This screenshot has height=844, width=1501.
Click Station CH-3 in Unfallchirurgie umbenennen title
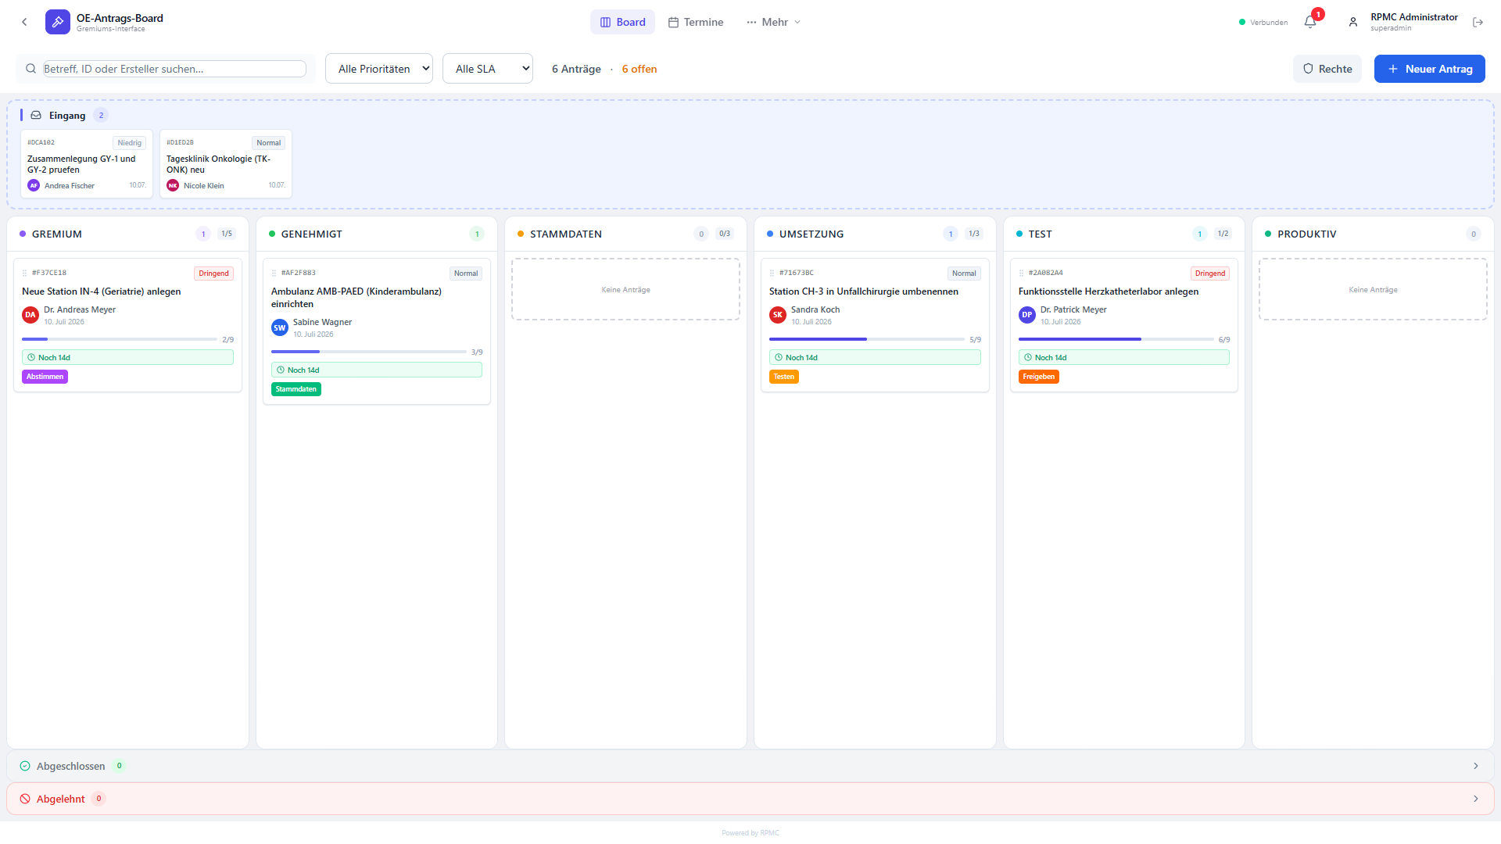[x=864, y=291]
